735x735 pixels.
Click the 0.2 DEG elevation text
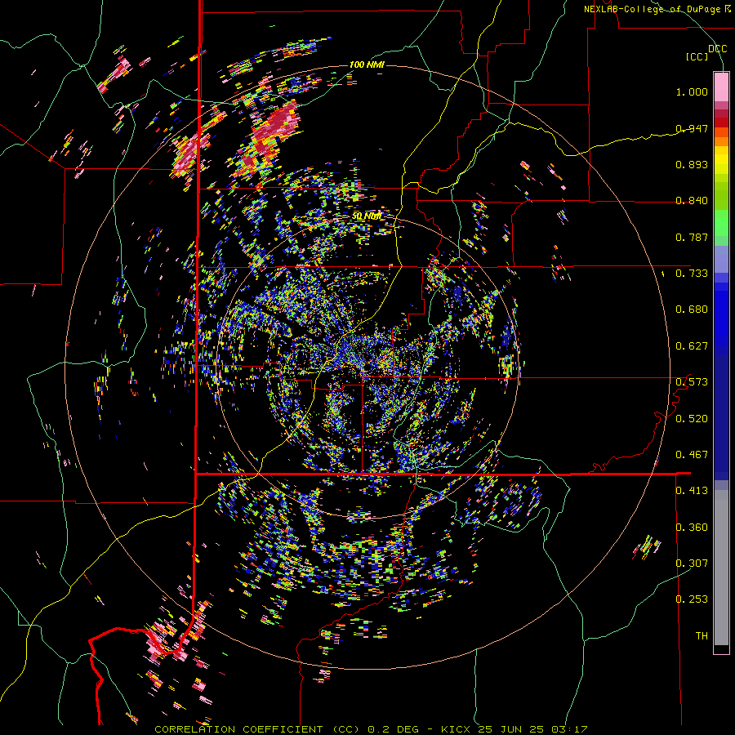click(394, 729)
